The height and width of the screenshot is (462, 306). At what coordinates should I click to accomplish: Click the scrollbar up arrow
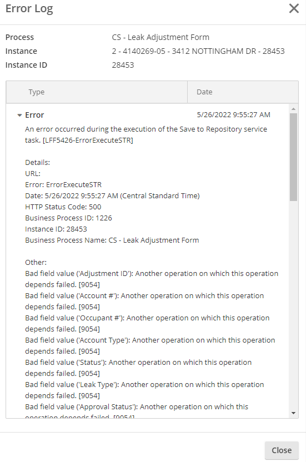(x=293, y=109)
